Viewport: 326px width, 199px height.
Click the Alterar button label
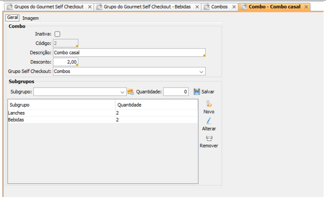[209, 129]
